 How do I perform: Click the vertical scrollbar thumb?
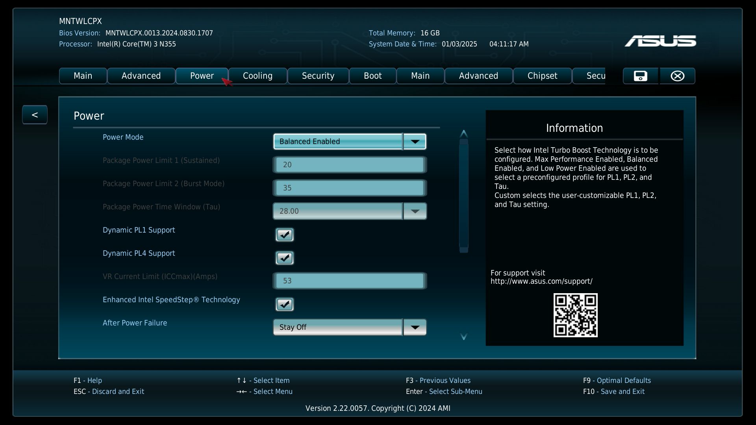[464, 196]
